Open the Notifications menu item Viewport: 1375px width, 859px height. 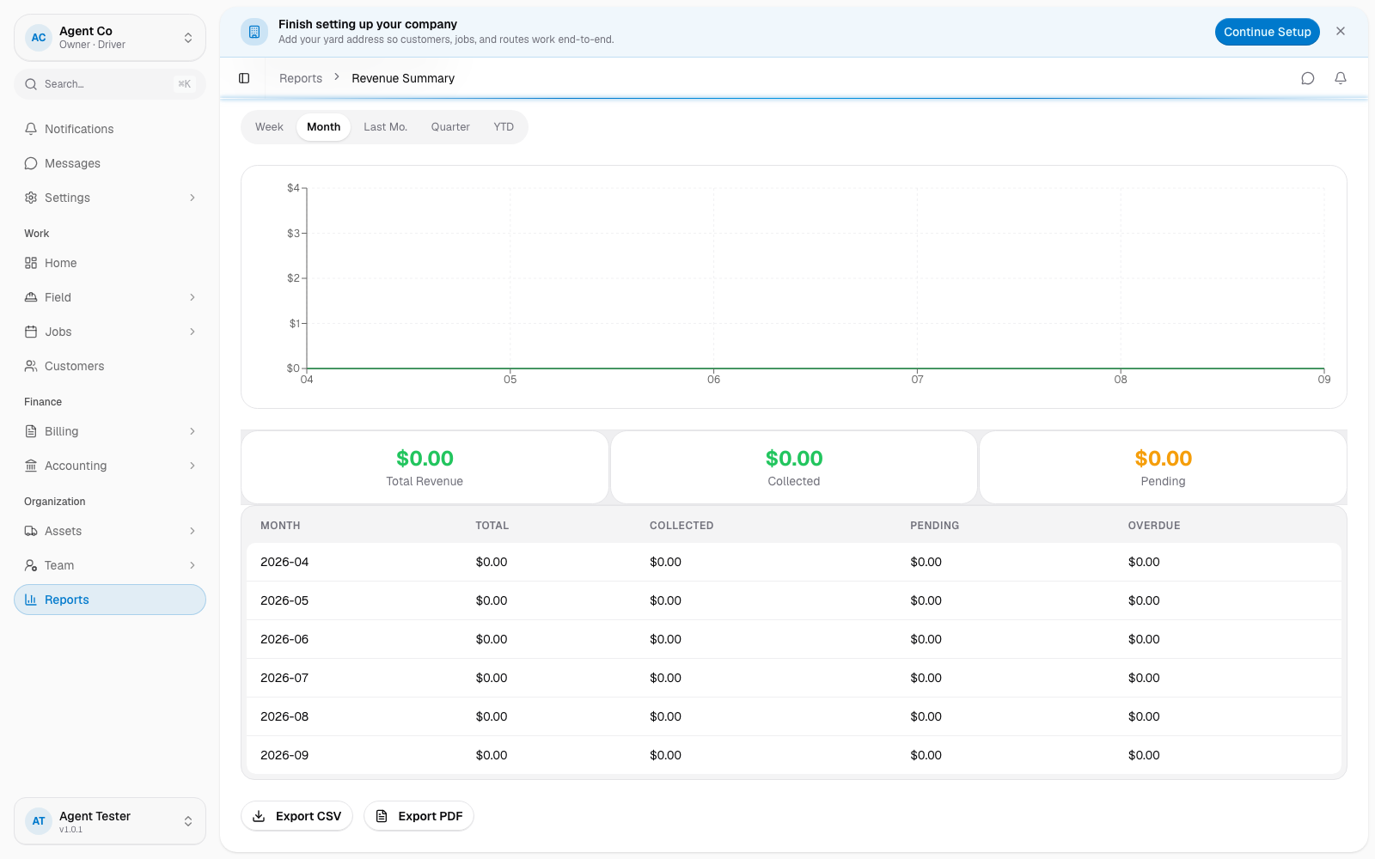click(x=110, y=129)
